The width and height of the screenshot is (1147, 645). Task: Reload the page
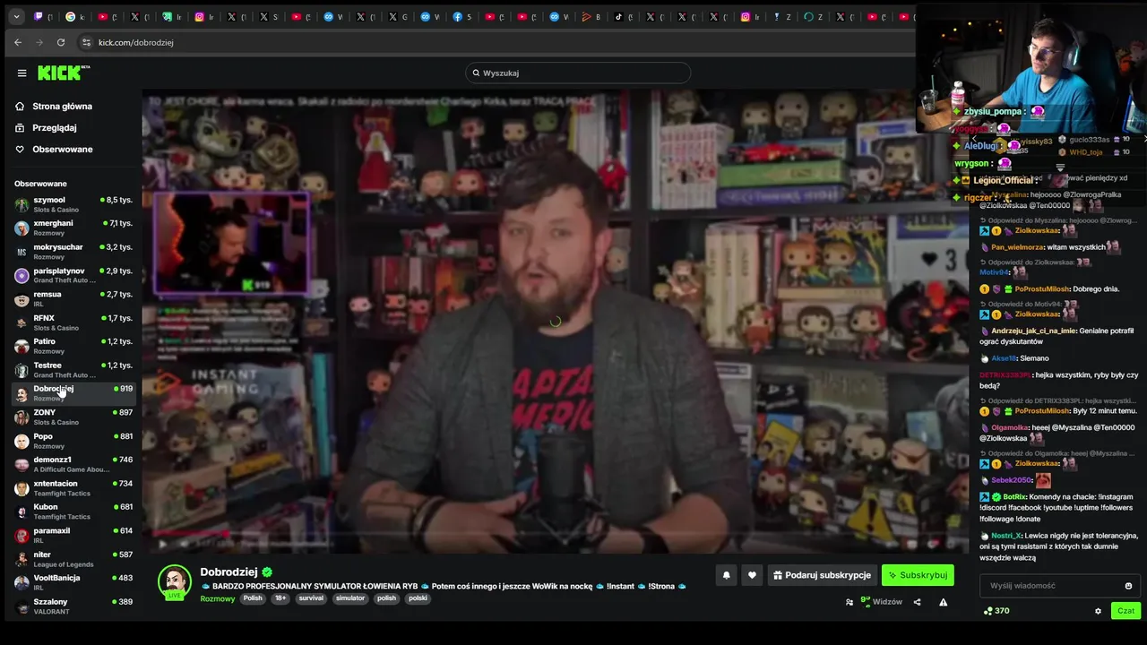point(61,42)
